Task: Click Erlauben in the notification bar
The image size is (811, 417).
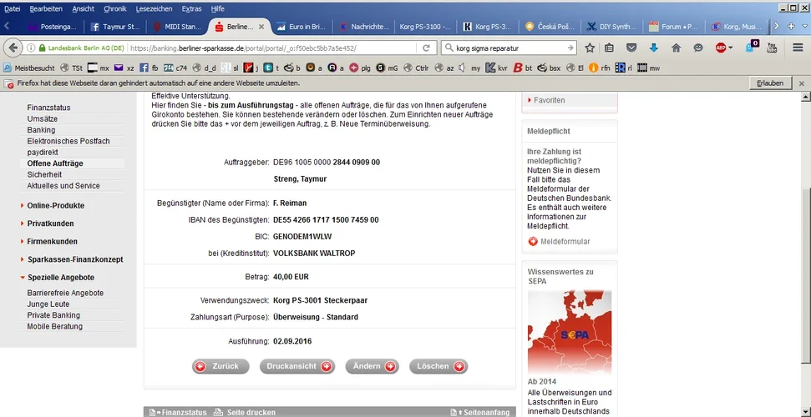Action: click(x=769, y=83)
